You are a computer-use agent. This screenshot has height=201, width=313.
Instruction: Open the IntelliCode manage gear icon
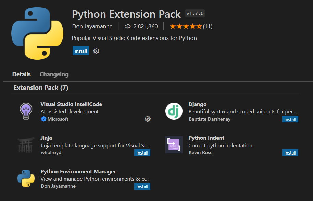(148, 119)
